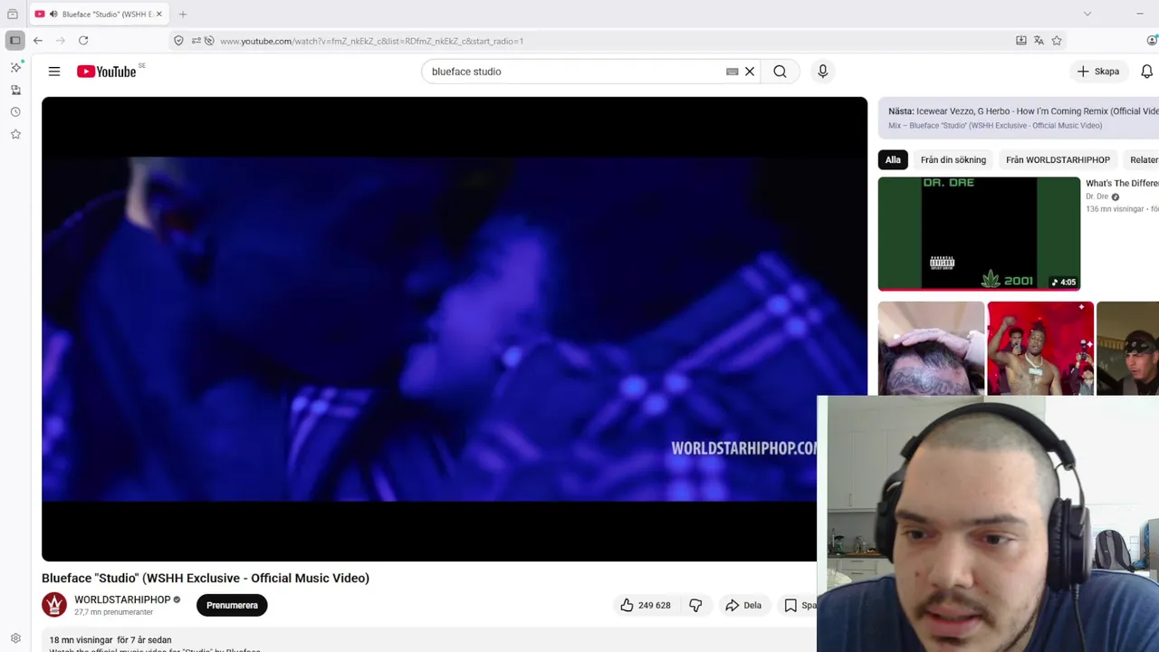Open What's The Difference video title
1159x652 pixels.
point(1122,183)
